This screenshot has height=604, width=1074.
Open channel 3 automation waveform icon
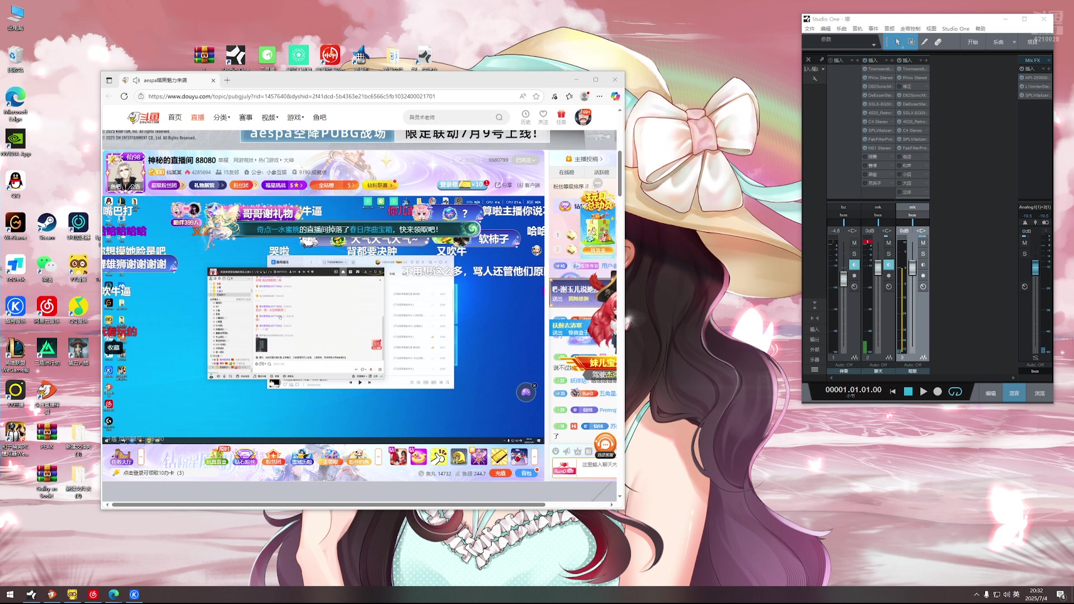923,357
